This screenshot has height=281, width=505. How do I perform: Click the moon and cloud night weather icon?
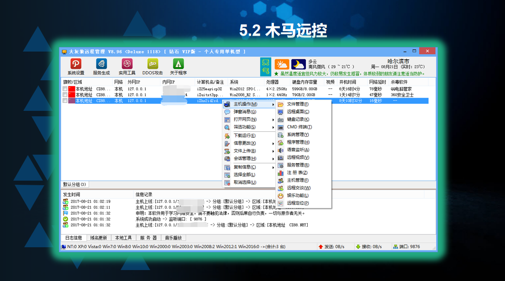[x=298, y=64]
